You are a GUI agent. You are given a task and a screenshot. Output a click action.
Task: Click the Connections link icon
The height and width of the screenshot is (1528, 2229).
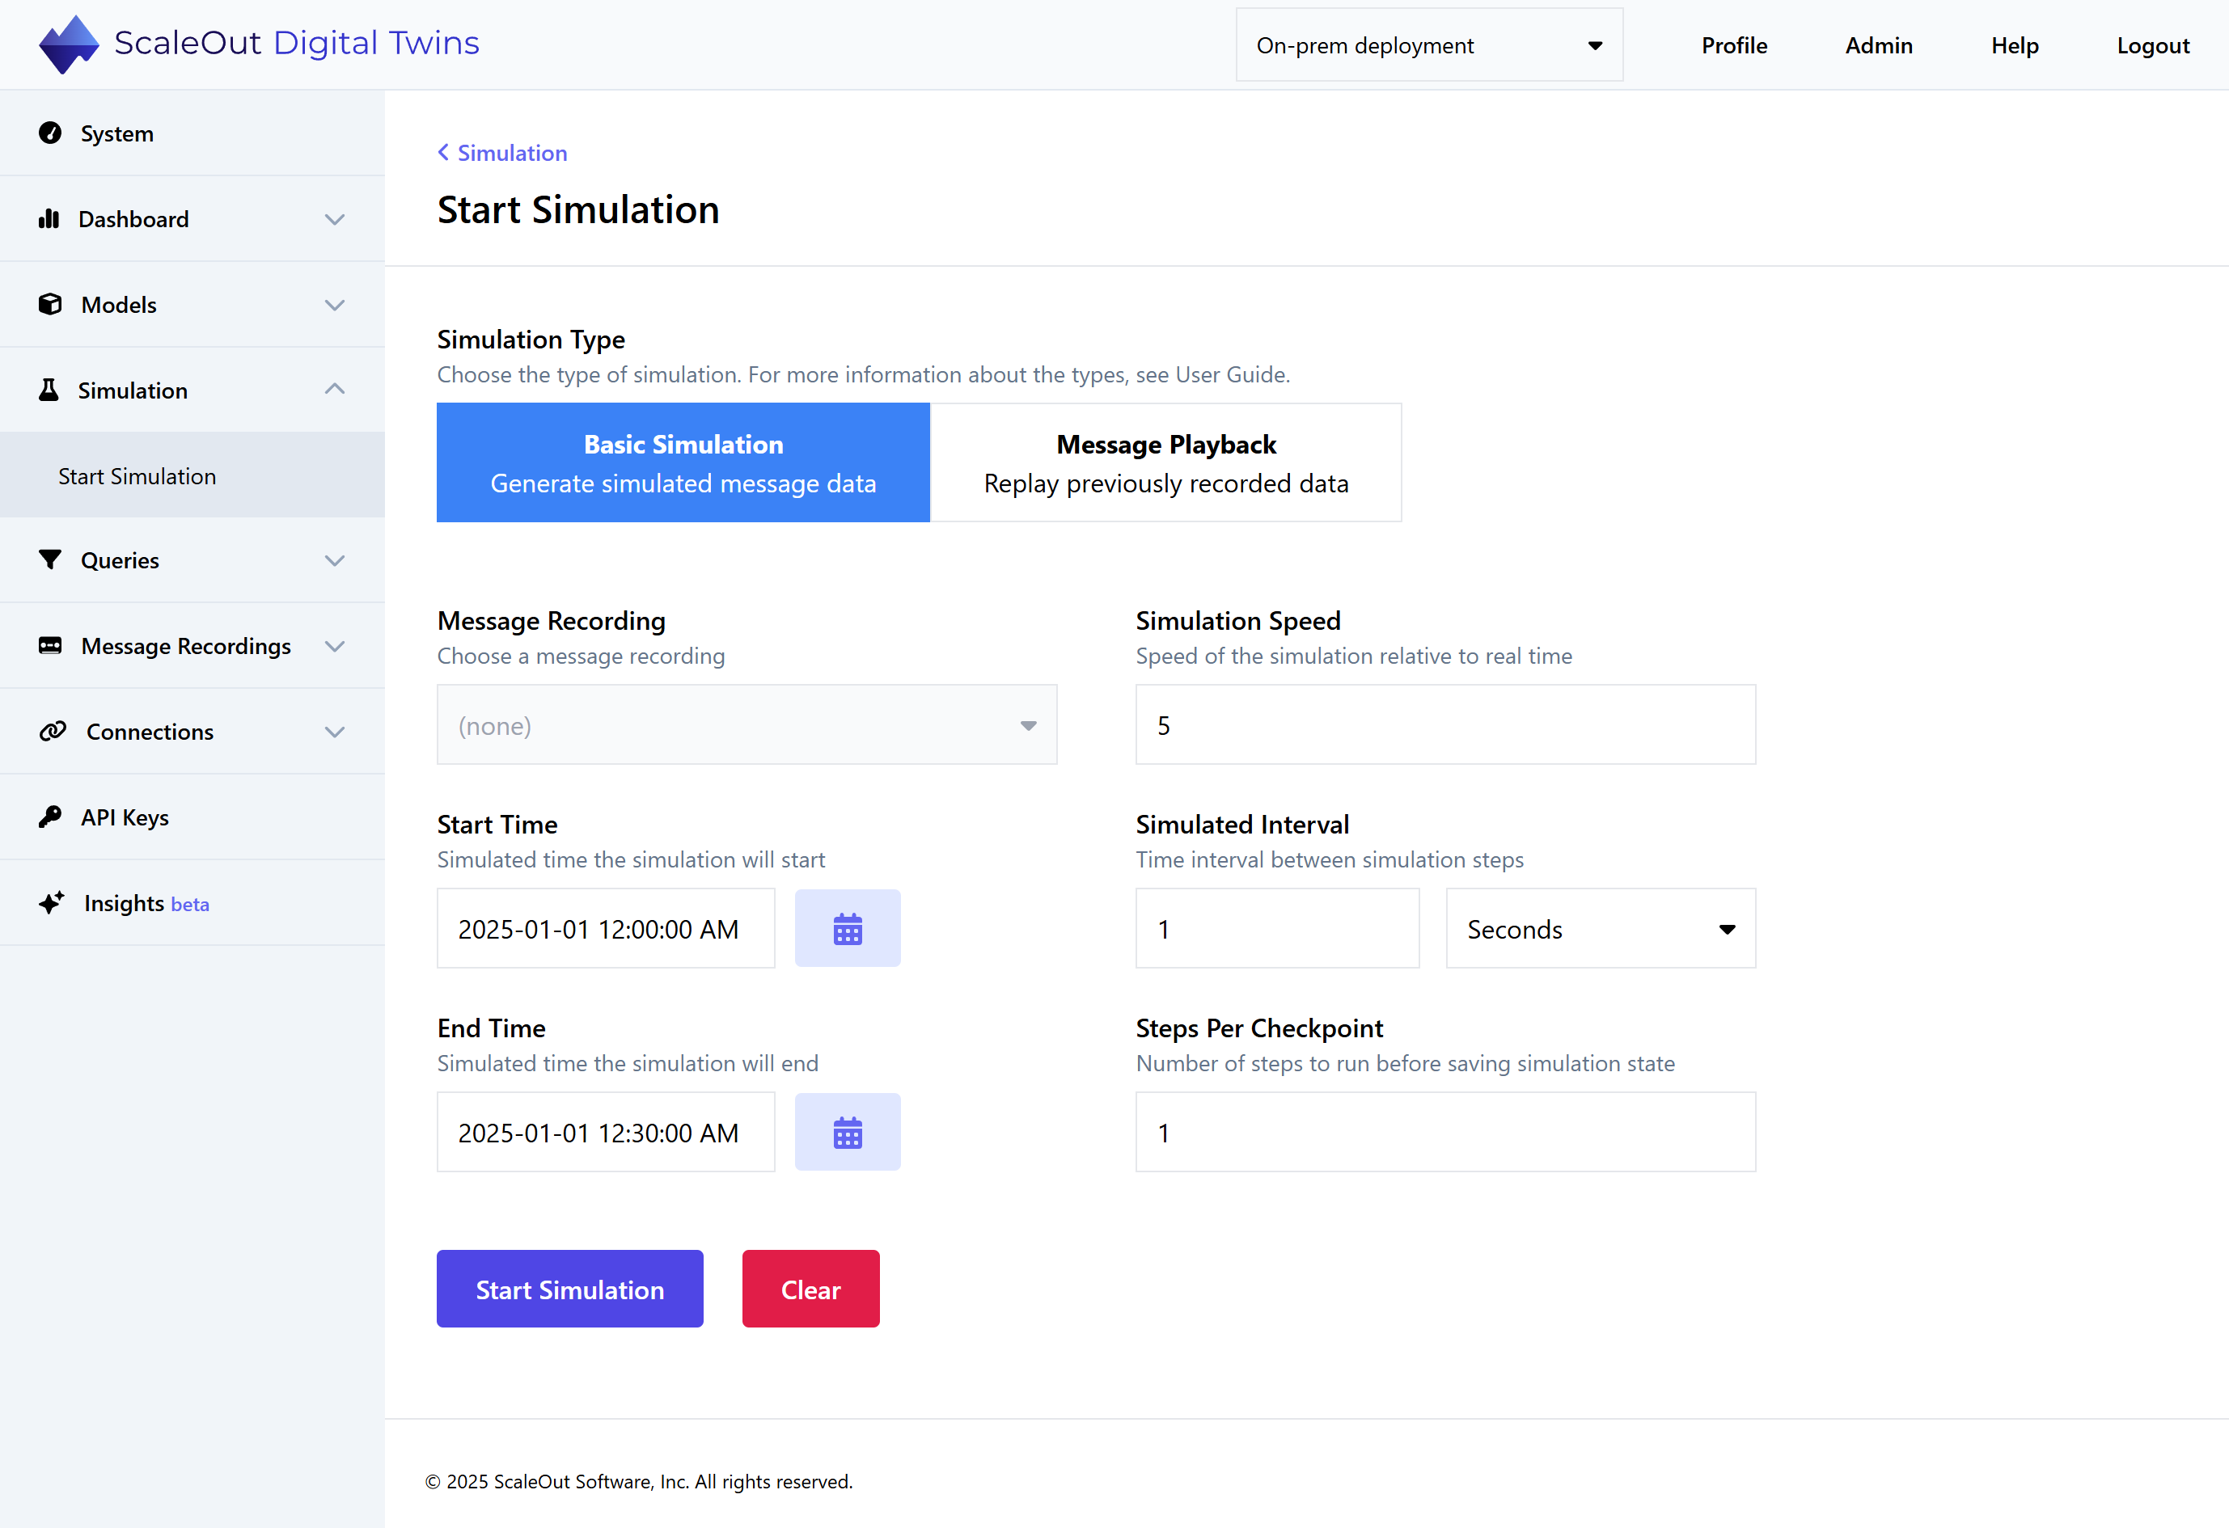[53, 731]
